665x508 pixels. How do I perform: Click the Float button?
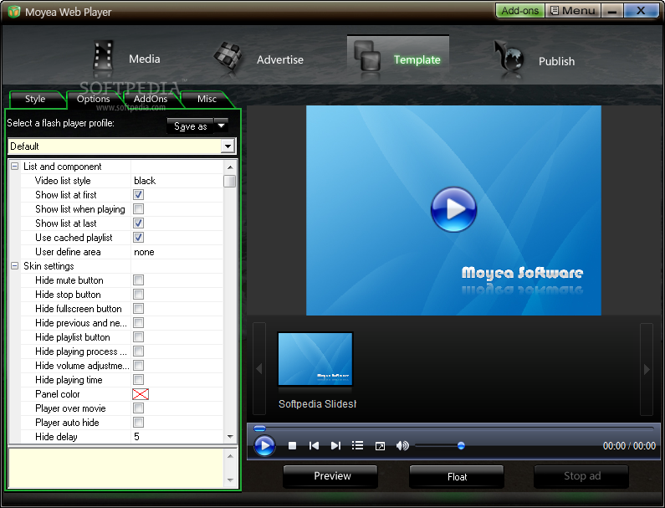click(x=457, y=476)
